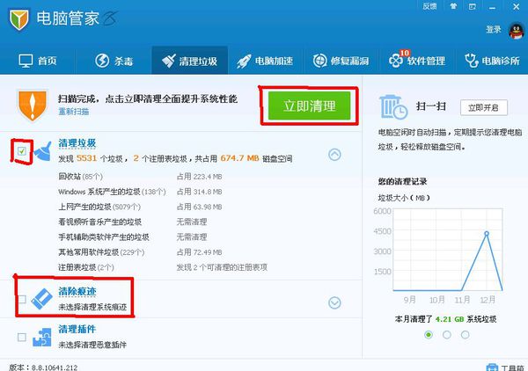Select the third pagination dot
Screen dimensions: 528x371
click(465, 335)
